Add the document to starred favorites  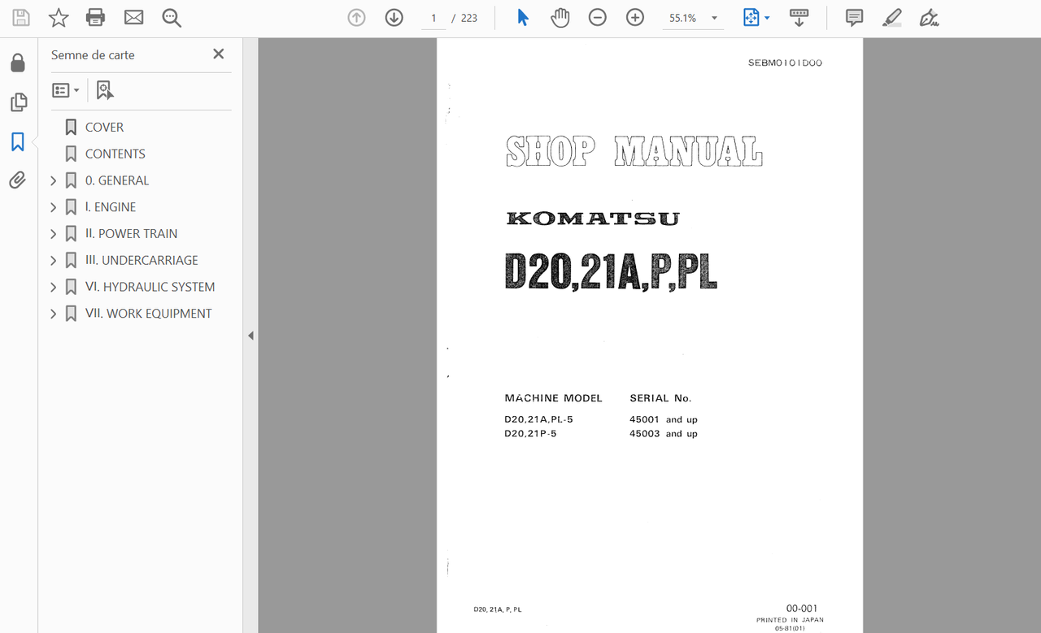point(59,18)
